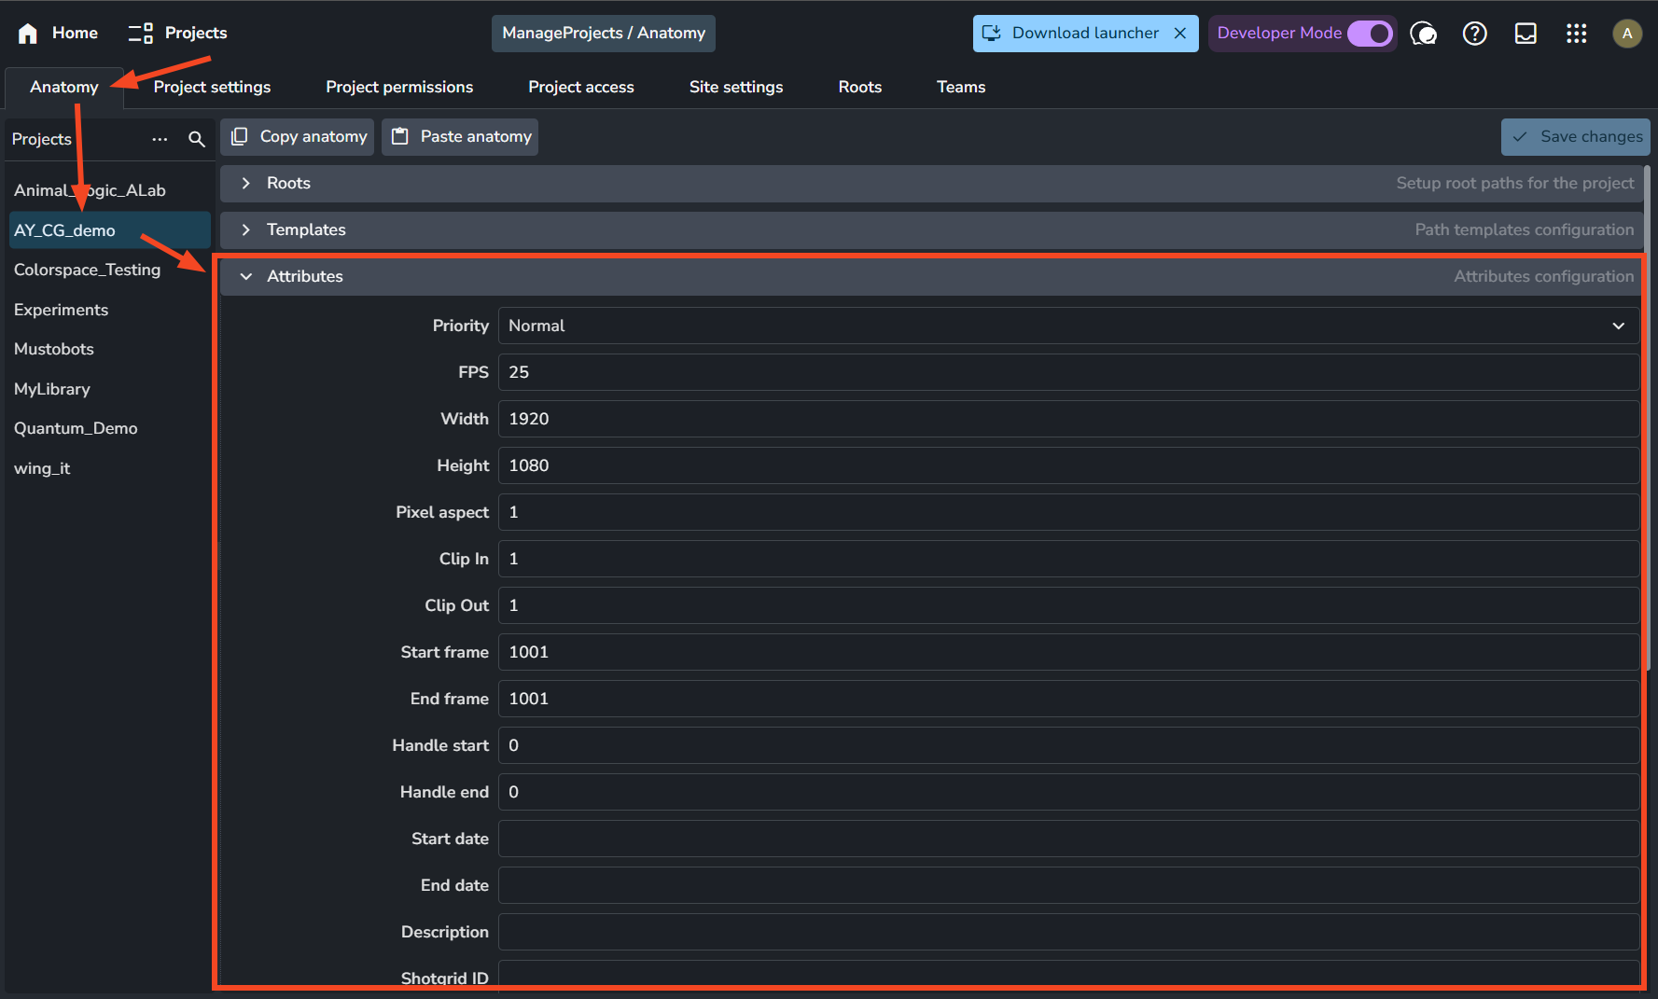Select Animal_Logic_ALab project
1658x999 pixels.
tap(109, 190)
